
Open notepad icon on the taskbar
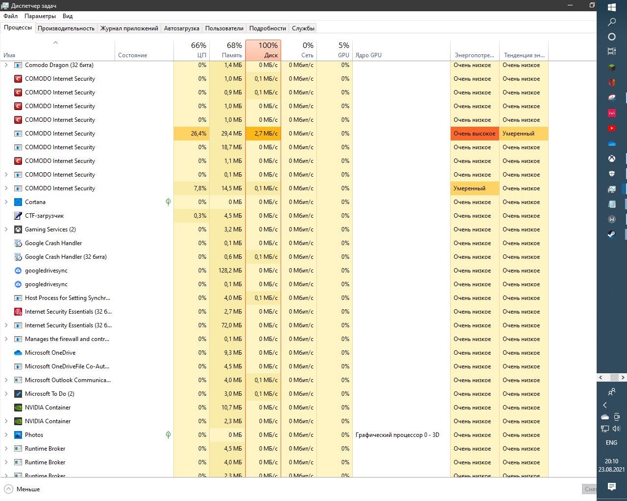click(x=612, y=204)
